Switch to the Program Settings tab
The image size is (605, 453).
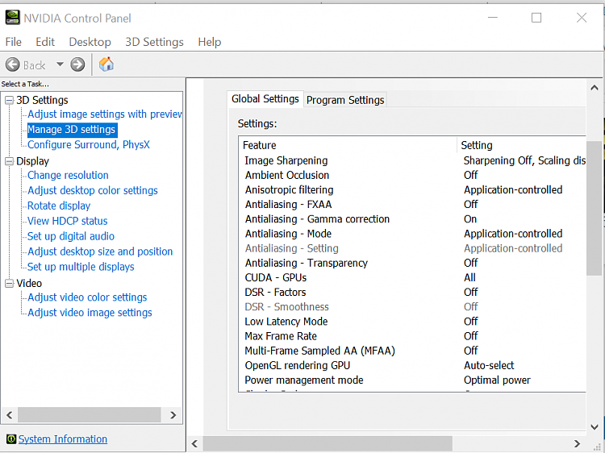[x=345, y=100]
